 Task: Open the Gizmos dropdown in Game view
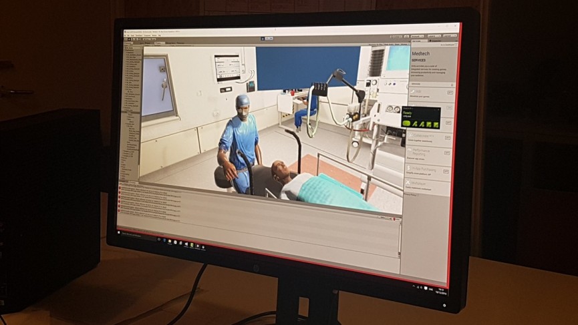click(x=404, y=45)
